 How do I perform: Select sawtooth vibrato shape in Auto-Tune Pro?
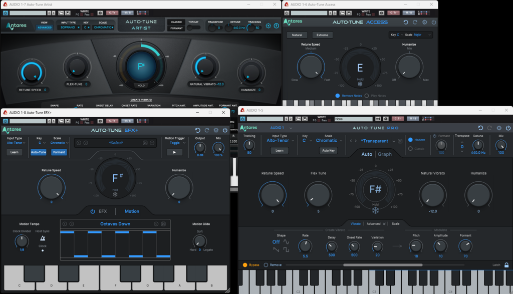(276, 249)
